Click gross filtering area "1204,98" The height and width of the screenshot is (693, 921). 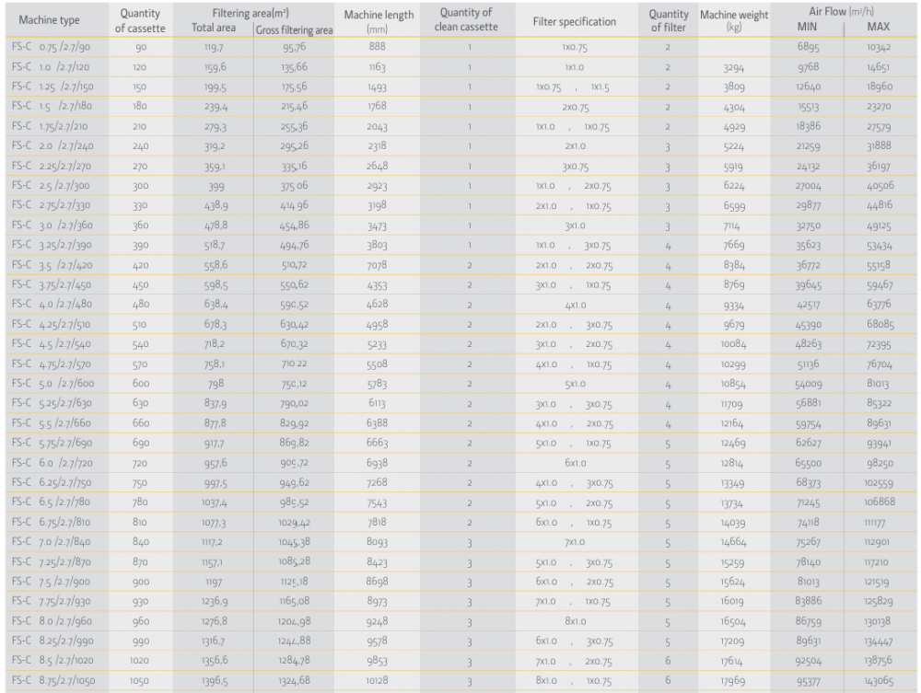[294, 621]
